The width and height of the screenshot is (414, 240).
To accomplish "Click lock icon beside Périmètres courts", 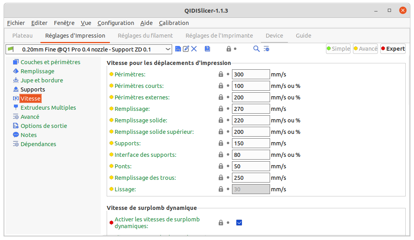I will (x=221, y=86).
